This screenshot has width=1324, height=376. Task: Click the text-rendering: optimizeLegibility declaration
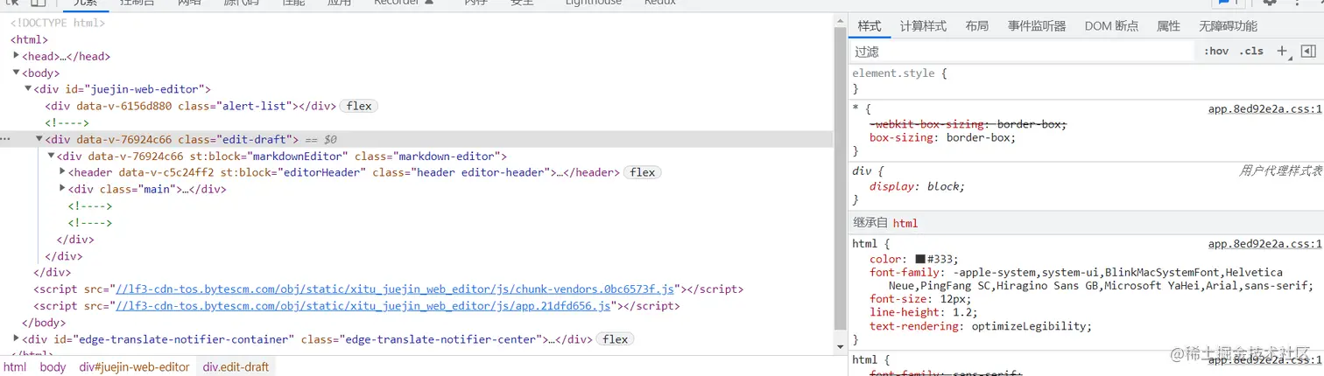click(981, 326)
